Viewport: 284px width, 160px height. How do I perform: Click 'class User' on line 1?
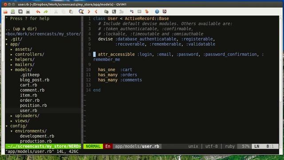pos(106,19)
